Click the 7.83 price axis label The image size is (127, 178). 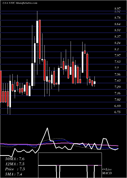point(117,62)
